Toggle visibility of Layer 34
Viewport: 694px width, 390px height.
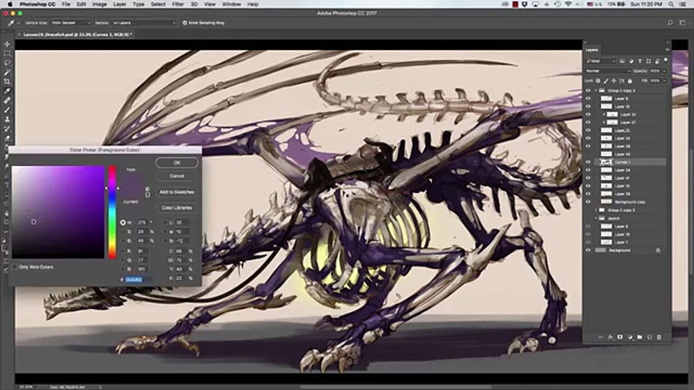pos(588,170)
